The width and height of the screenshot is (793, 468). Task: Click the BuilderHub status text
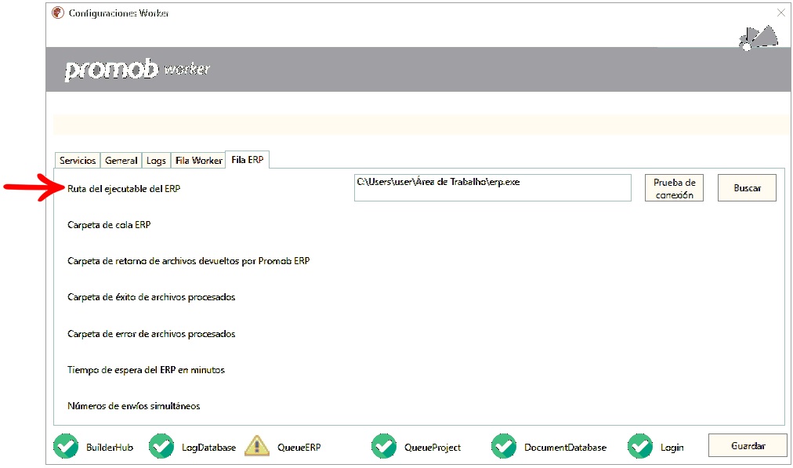coord(110,448)
